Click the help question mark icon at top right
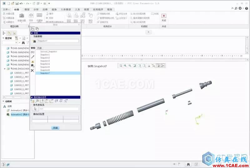This screenshot has height=168, width=250. [247, 8]
